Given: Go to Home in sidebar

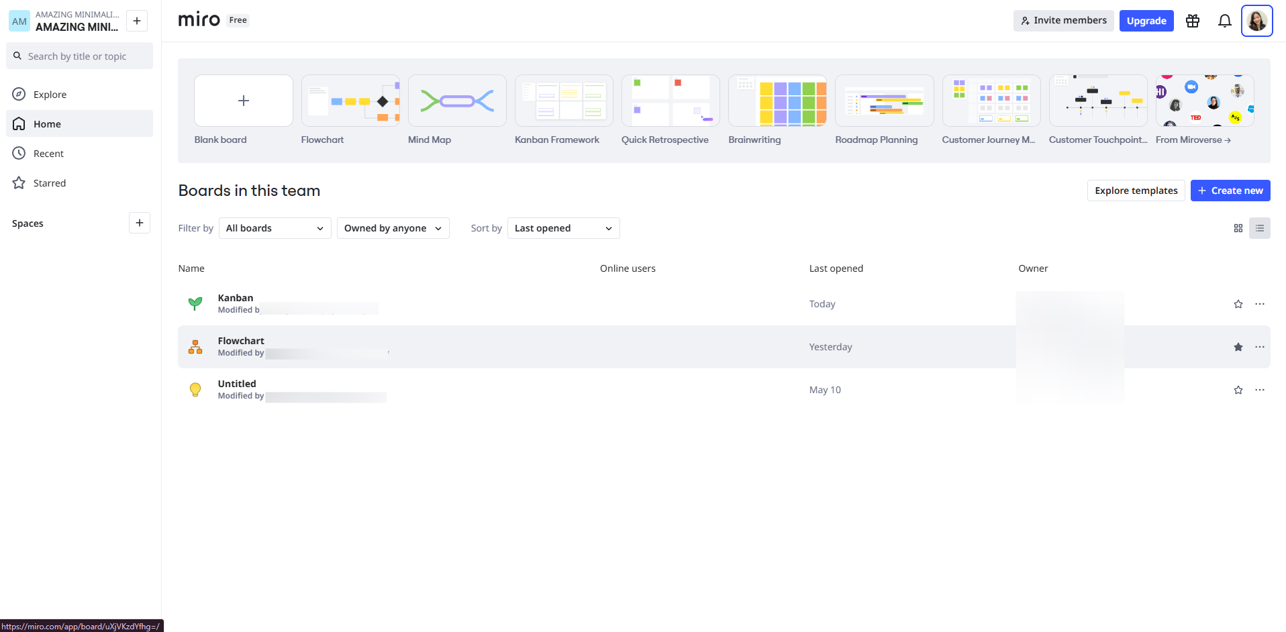Looking at the screenshot, I should pos(79,124).
